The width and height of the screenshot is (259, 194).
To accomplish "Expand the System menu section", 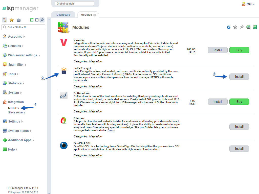I will tap(21, 93).
